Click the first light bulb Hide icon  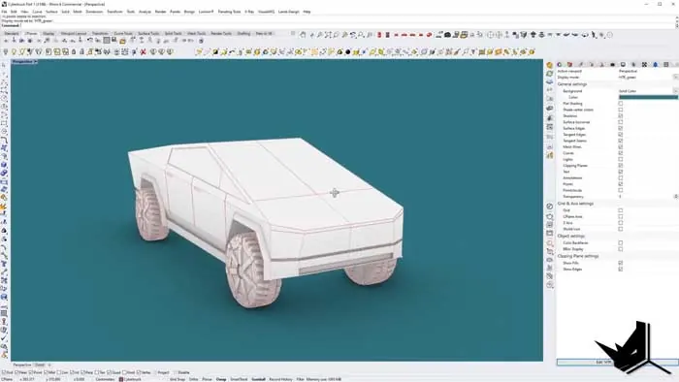click(x=6, y=52)
